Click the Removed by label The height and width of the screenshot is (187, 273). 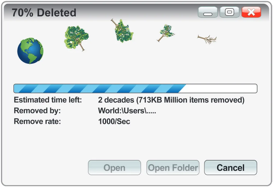(37, 111)
